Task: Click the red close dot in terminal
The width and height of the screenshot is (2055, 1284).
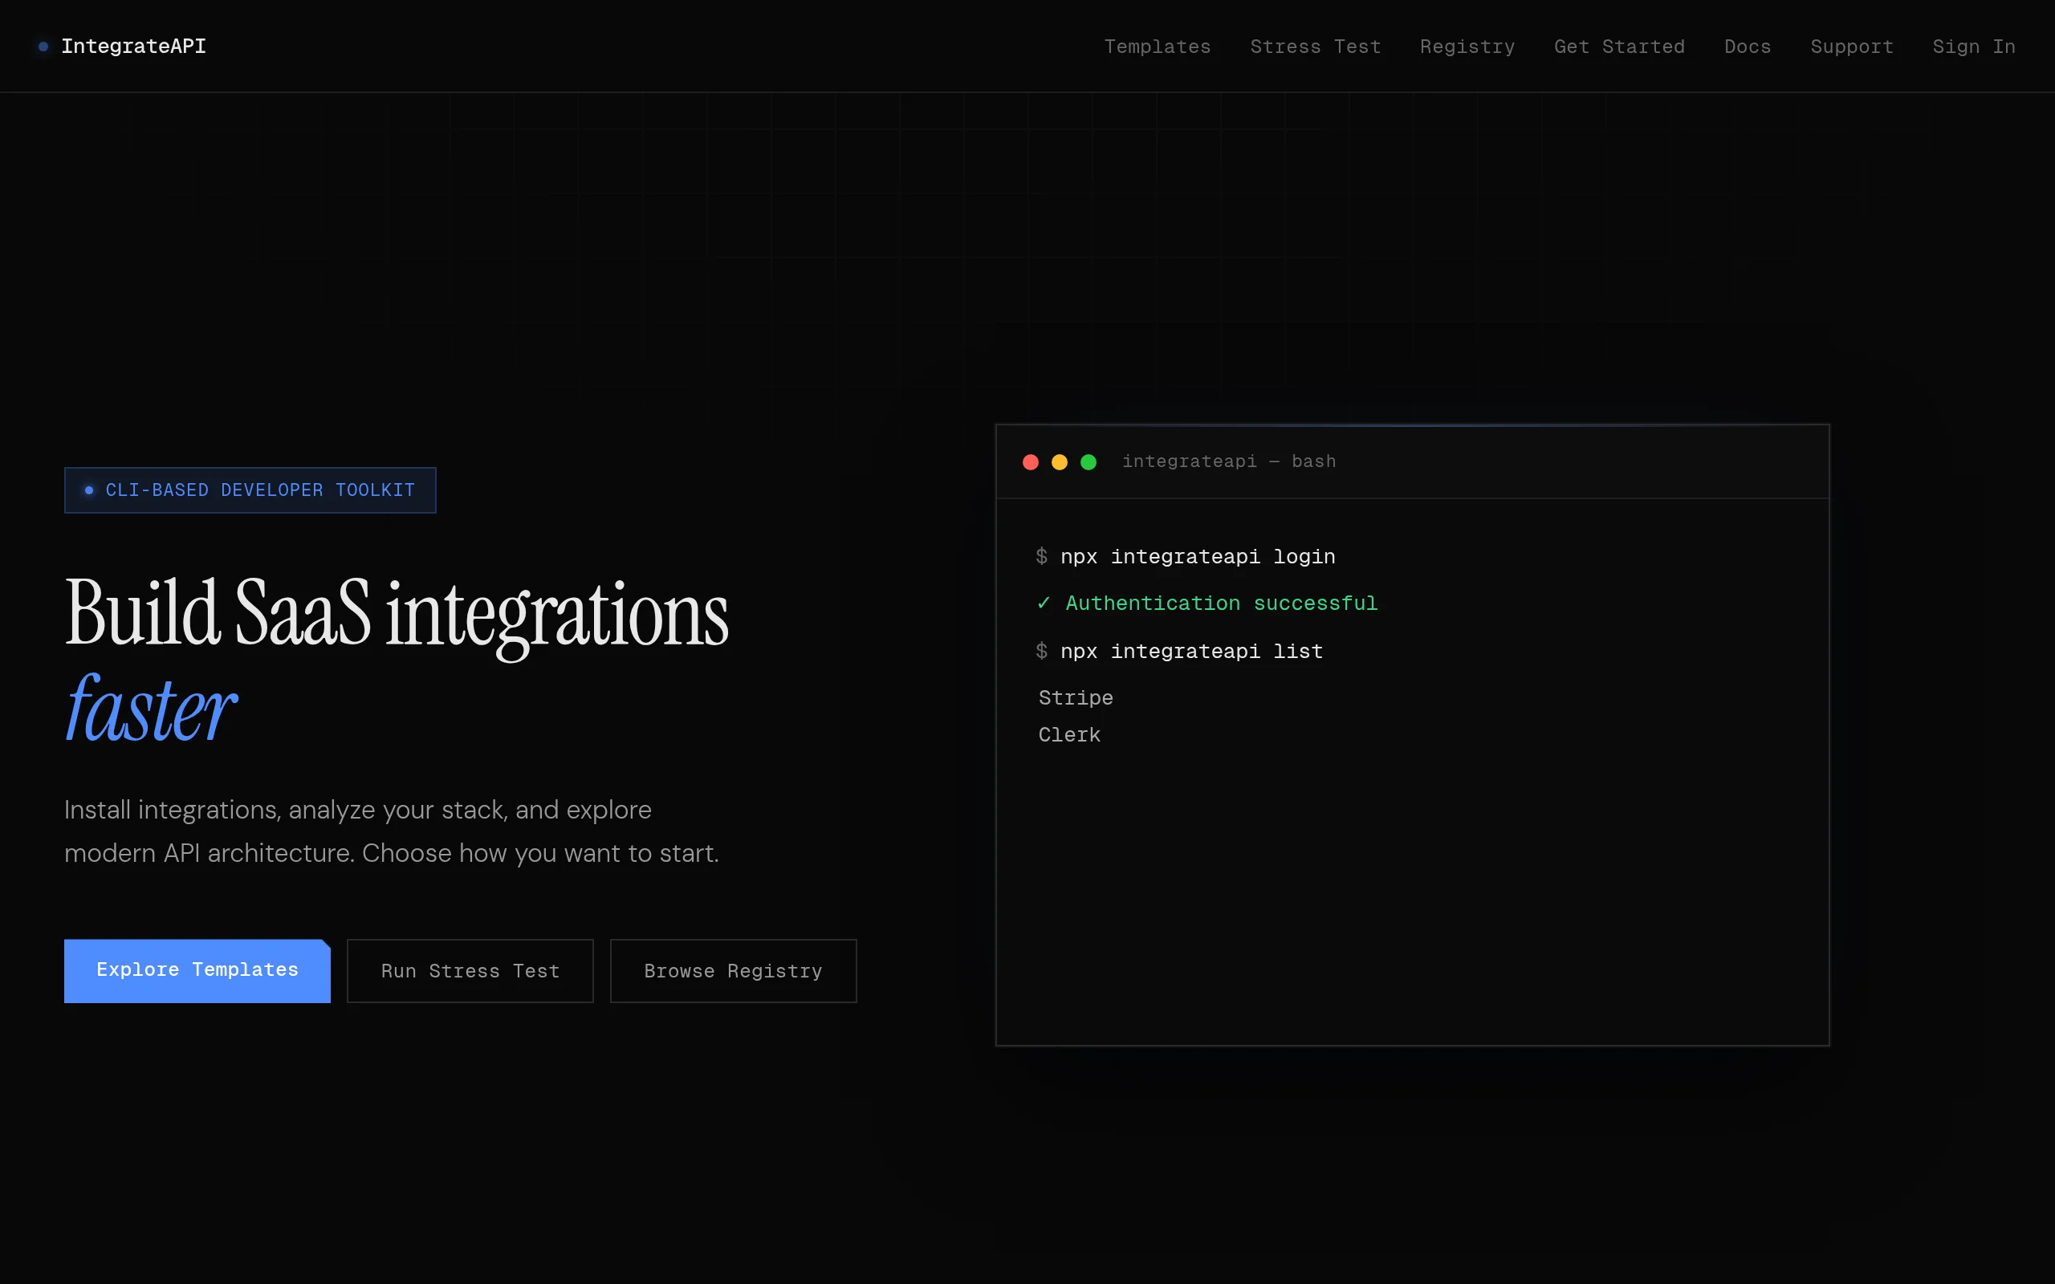Action: (x=1030, y=462)
